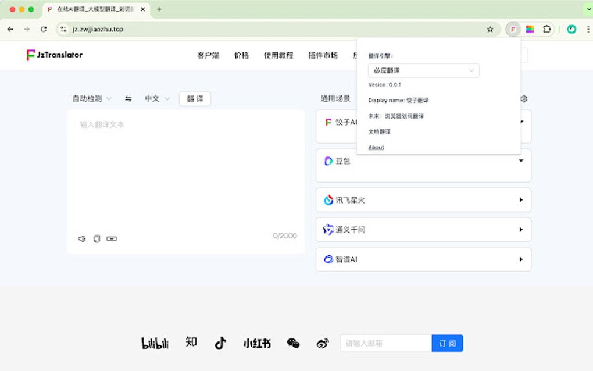
Task: Open the JzTranslator extension icon in toolbar
Action: [513, 29]
